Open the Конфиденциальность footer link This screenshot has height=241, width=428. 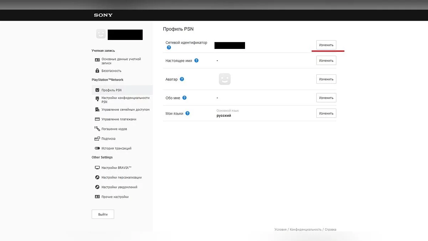point(306,230)
